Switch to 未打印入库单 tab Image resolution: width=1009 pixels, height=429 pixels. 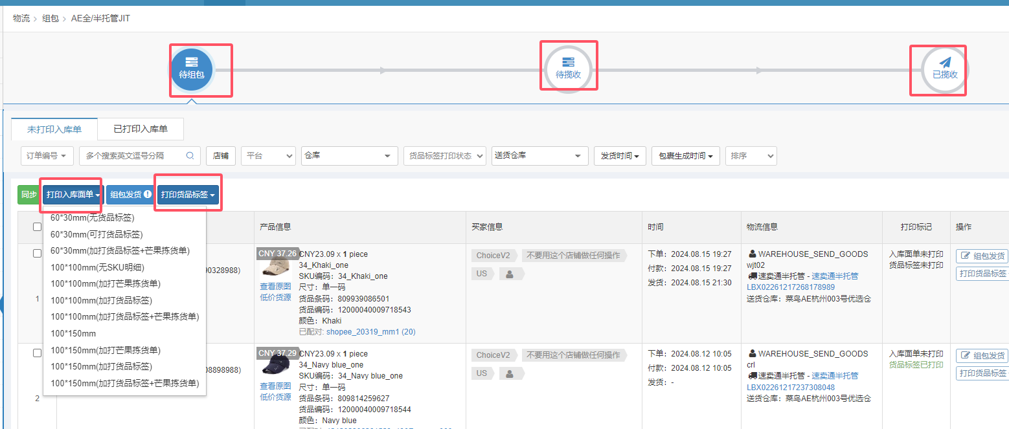pyautogui.click(x=54, y=129)
